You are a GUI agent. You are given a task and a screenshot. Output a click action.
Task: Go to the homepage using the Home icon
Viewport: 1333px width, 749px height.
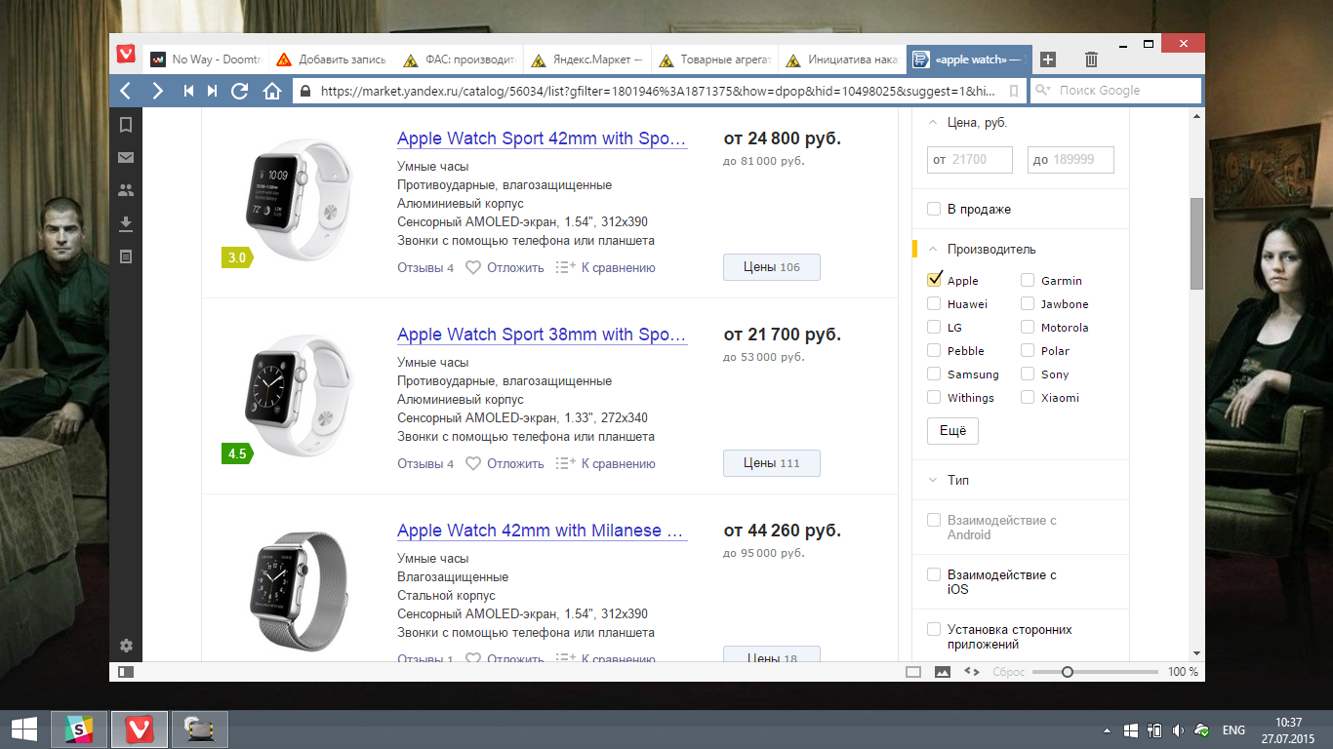tap(271, 90)
